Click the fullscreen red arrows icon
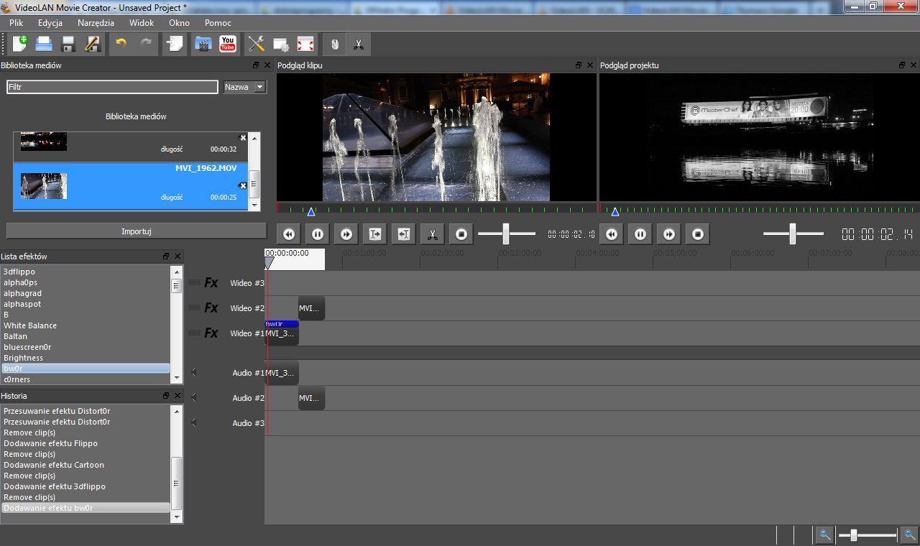Viewport: 920px width, 546px height. (x=305, y=44)
